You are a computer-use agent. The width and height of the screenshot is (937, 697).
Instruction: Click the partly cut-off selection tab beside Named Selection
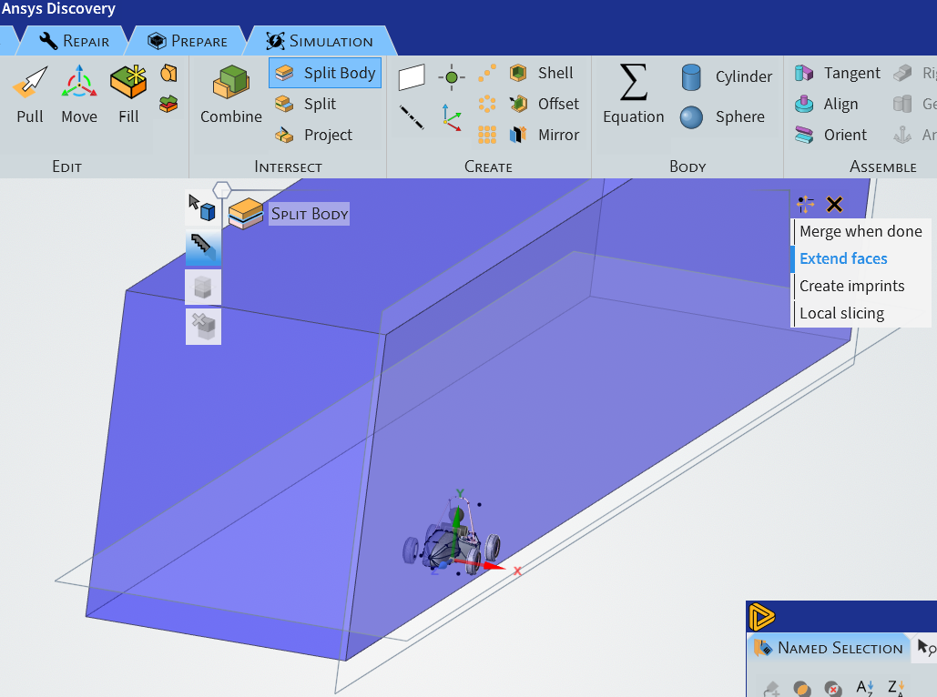click(x=926, y=648)
